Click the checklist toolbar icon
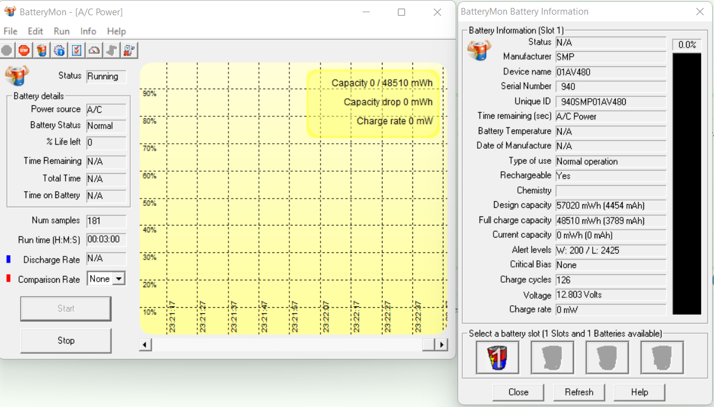This screenshot has height=407, width=714. 77,50
